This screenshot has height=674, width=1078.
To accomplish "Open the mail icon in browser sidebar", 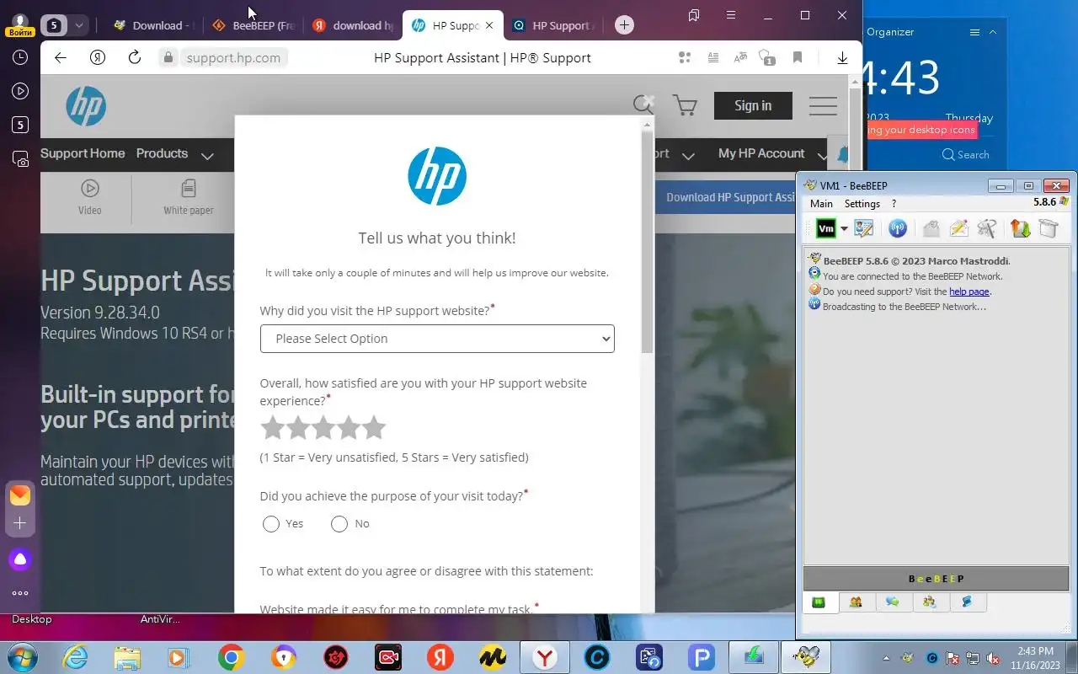I will pyautogui.click(x=20, y=495).
